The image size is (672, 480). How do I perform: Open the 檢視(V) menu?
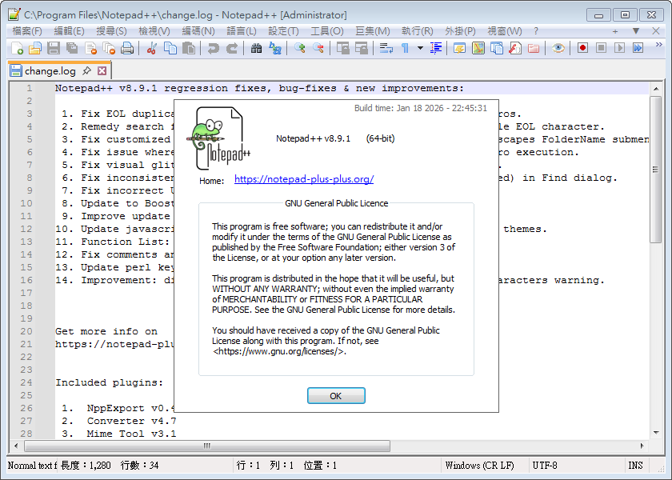click(154, 31)
